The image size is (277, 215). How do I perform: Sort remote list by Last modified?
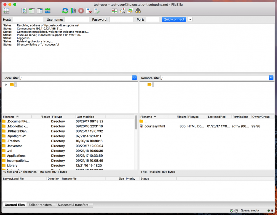click(x=219, y=117)
